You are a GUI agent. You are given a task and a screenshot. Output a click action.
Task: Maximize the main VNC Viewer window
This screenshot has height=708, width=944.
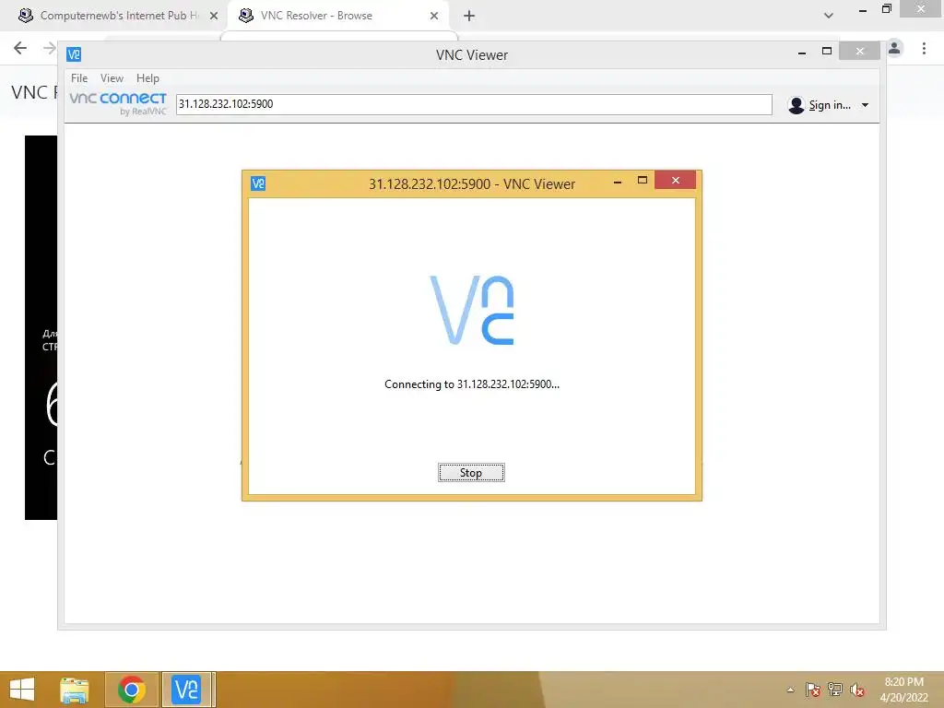click(x=827, y=52)
